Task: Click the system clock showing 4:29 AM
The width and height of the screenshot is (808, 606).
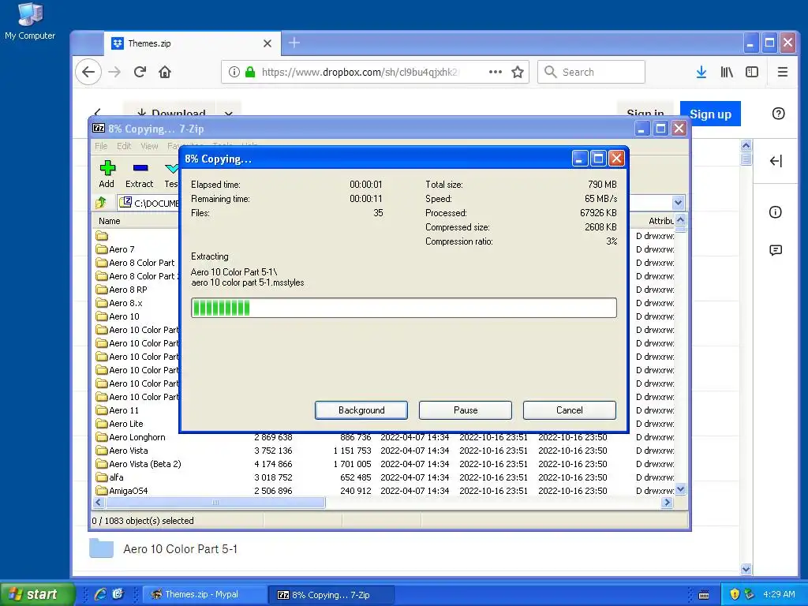Action: 779,594
